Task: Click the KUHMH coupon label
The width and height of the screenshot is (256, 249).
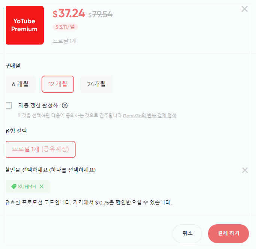Action: tap(27, 186)
